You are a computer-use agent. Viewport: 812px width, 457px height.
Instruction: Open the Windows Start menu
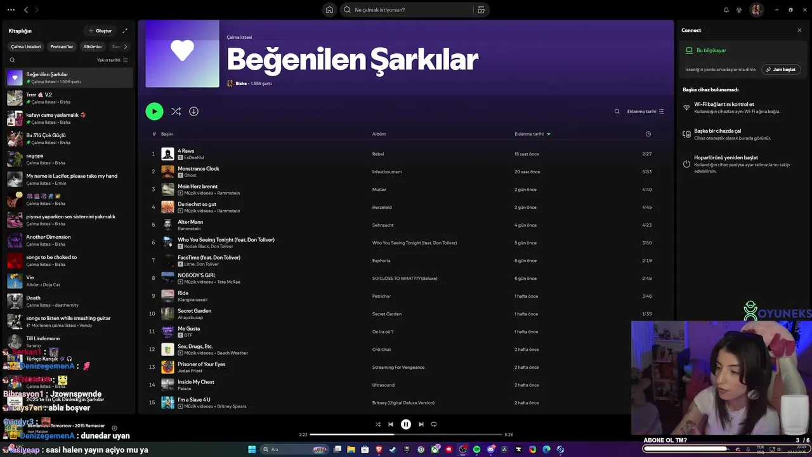tap(252, 449)
